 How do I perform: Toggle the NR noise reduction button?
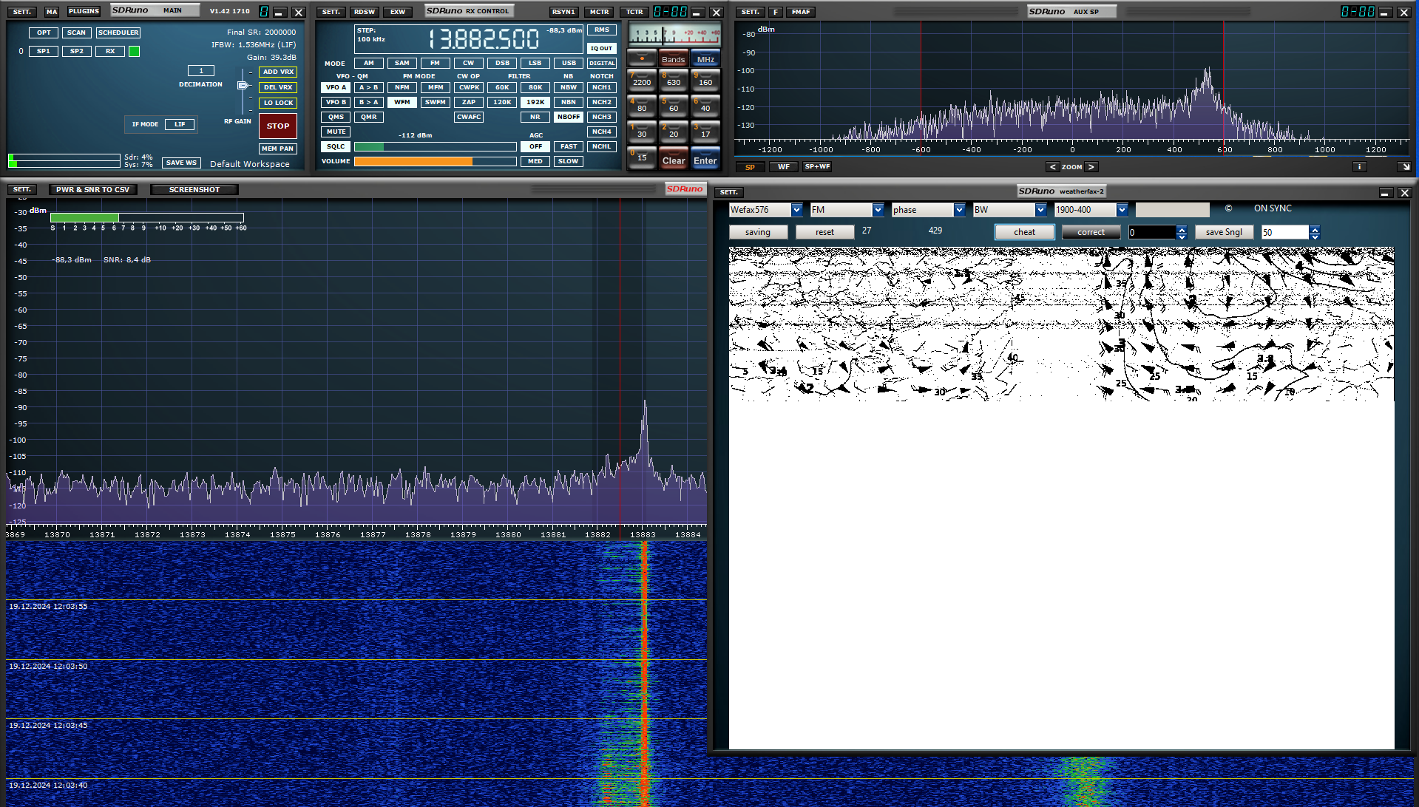coord(535,117)
